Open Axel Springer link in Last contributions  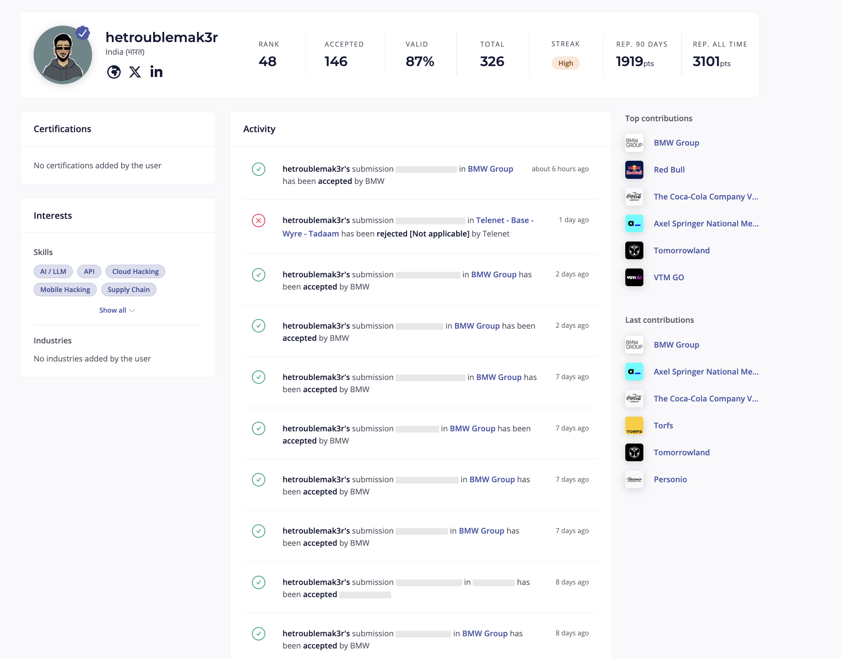706,372
